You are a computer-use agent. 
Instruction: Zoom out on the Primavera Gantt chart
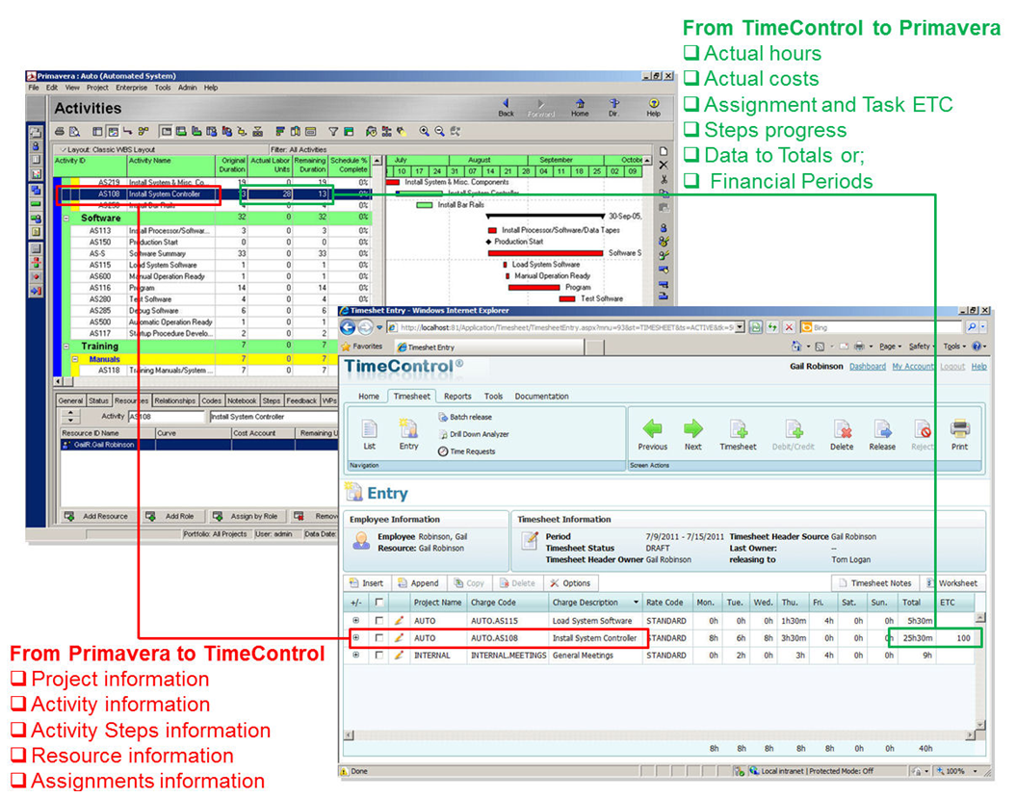coord(439,132)
